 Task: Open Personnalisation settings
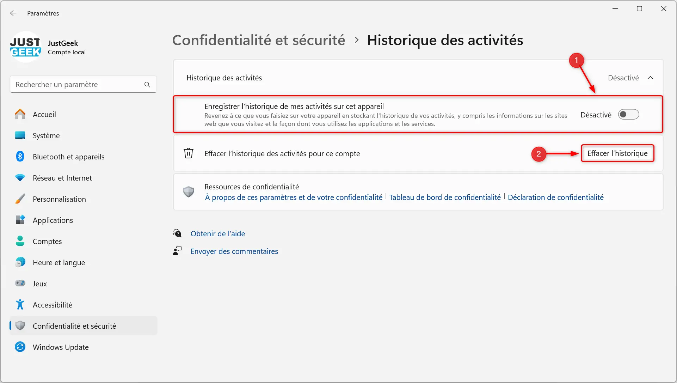[x=83, y=199]
